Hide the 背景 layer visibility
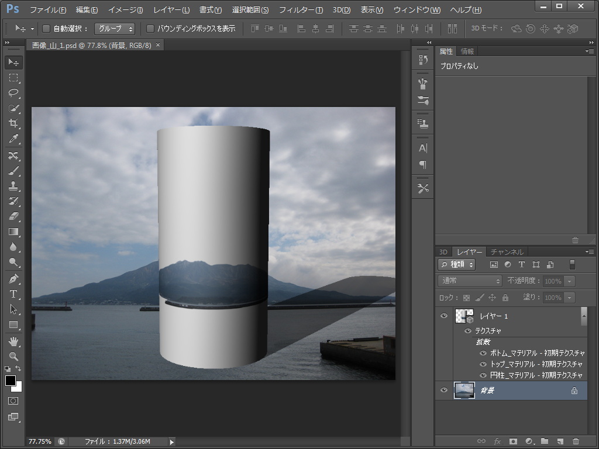 click(444, 390)
